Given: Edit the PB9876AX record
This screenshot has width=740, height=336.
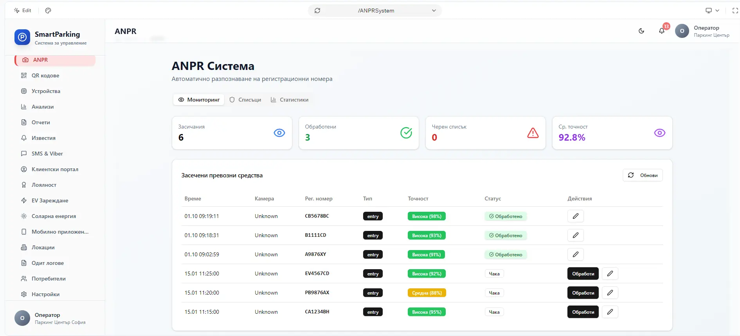Looking at the screenshot, I should click(x=610, y=293).
